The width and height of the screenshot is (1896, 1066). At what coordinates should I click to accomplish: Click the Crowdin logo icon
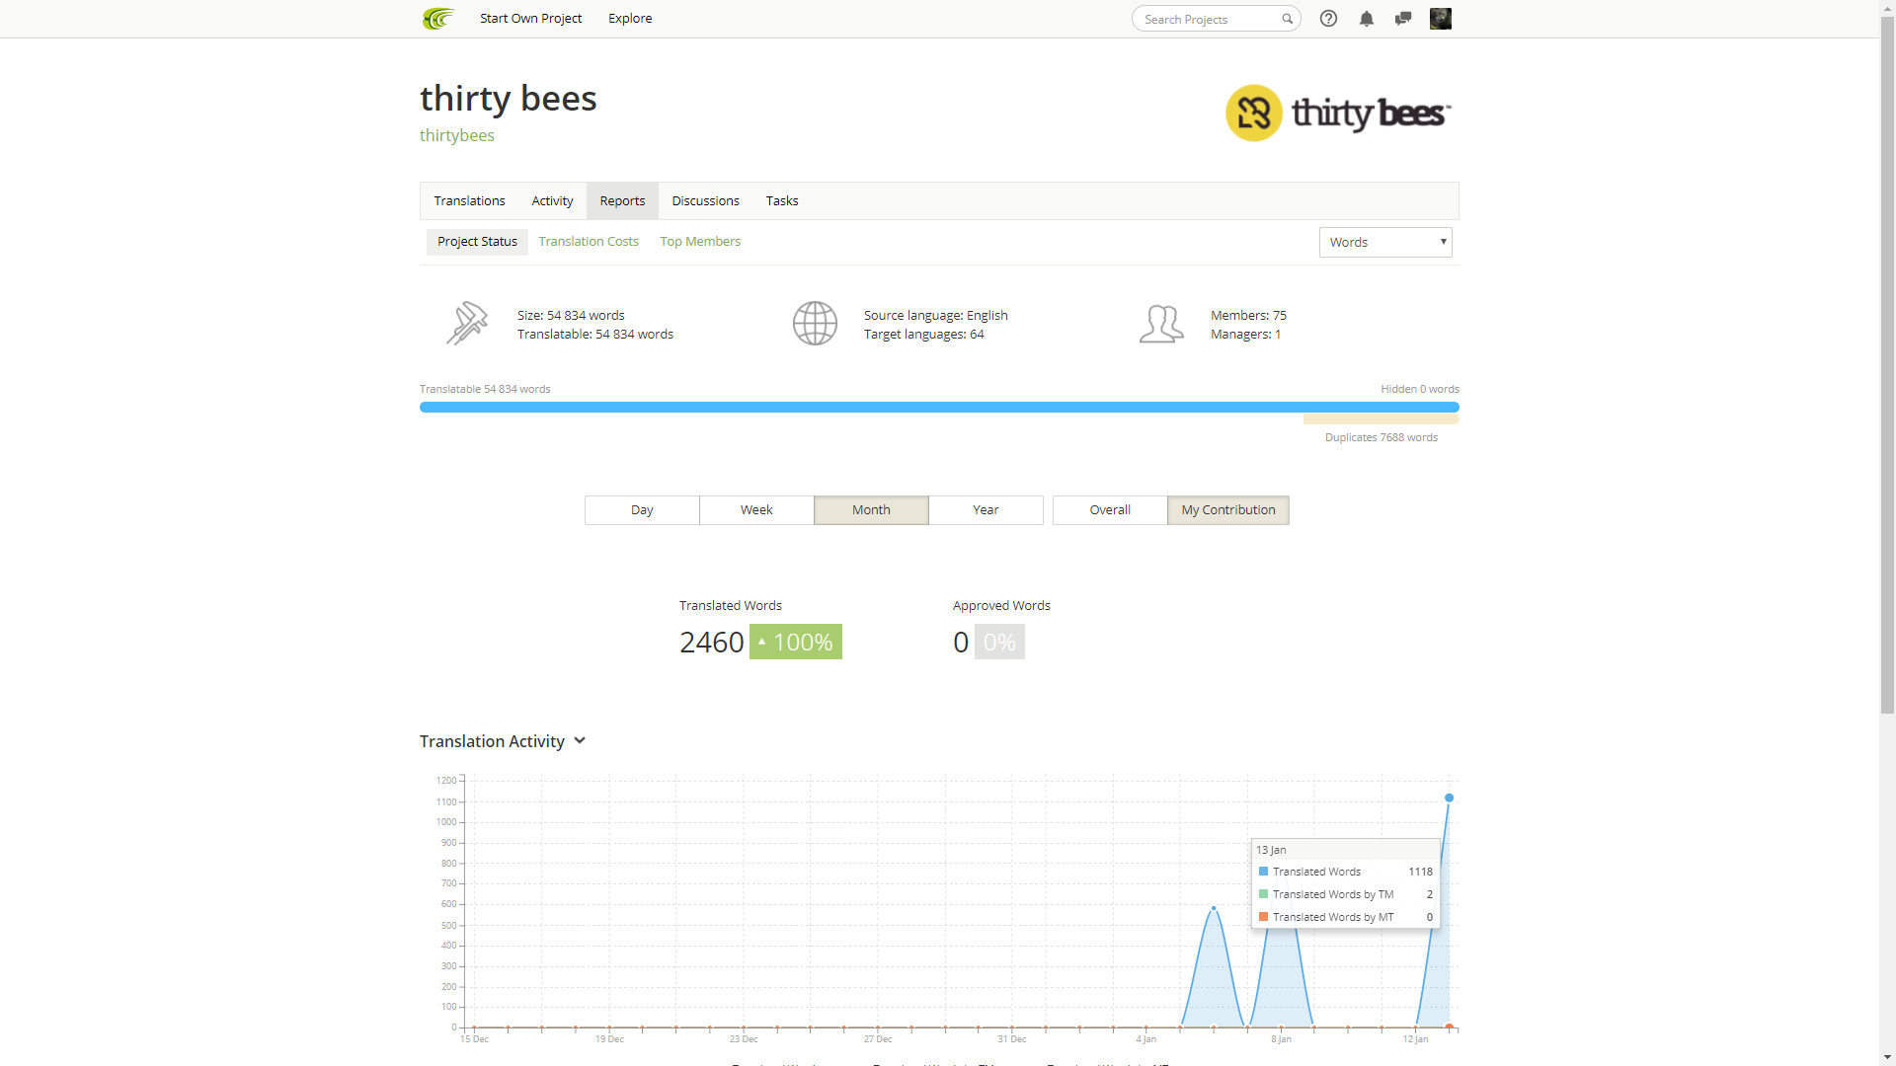point(437,19)
